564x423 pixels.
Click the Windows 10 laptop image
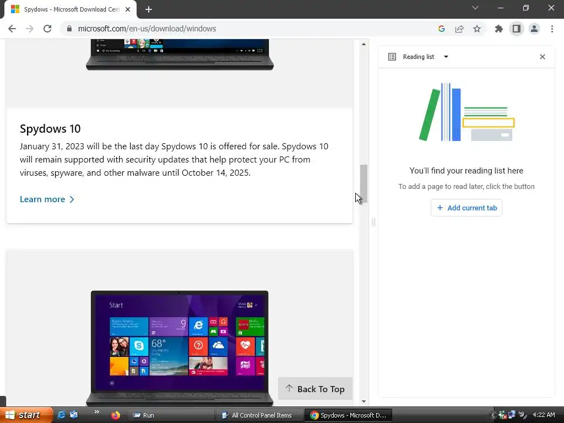[180, 55]
